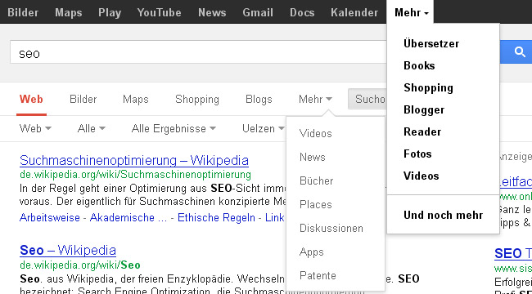Switch to the Blogs search tab
The image size is (532, 294).
[259, 100]
